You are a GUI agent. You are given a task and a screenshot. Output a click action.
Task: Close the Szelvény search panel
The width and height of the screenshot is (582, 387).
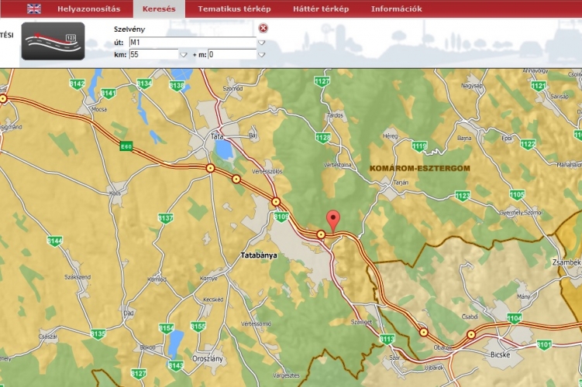click(263, 29)
